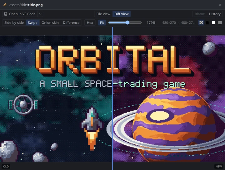Click the OLD label badge
This screenshot has width=225, height=170.
[x=6, y=167]
